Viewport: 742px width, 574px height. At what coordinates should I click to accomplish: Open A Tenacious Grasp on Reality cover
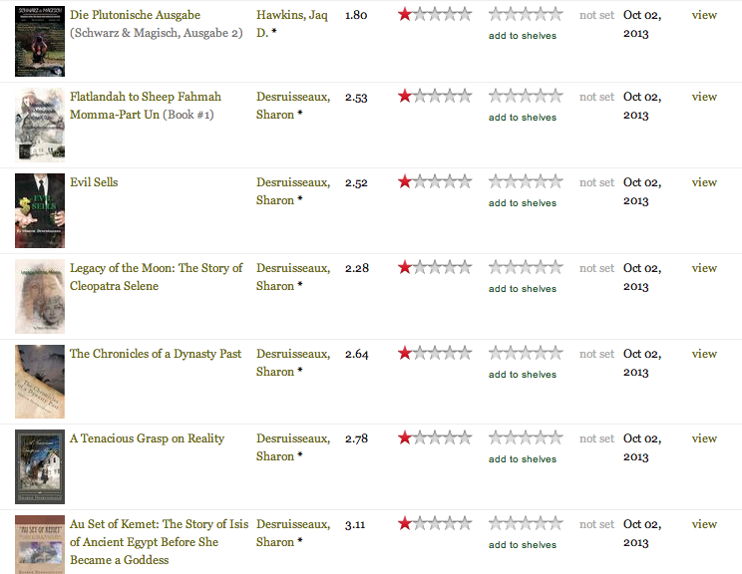(40, 466)
